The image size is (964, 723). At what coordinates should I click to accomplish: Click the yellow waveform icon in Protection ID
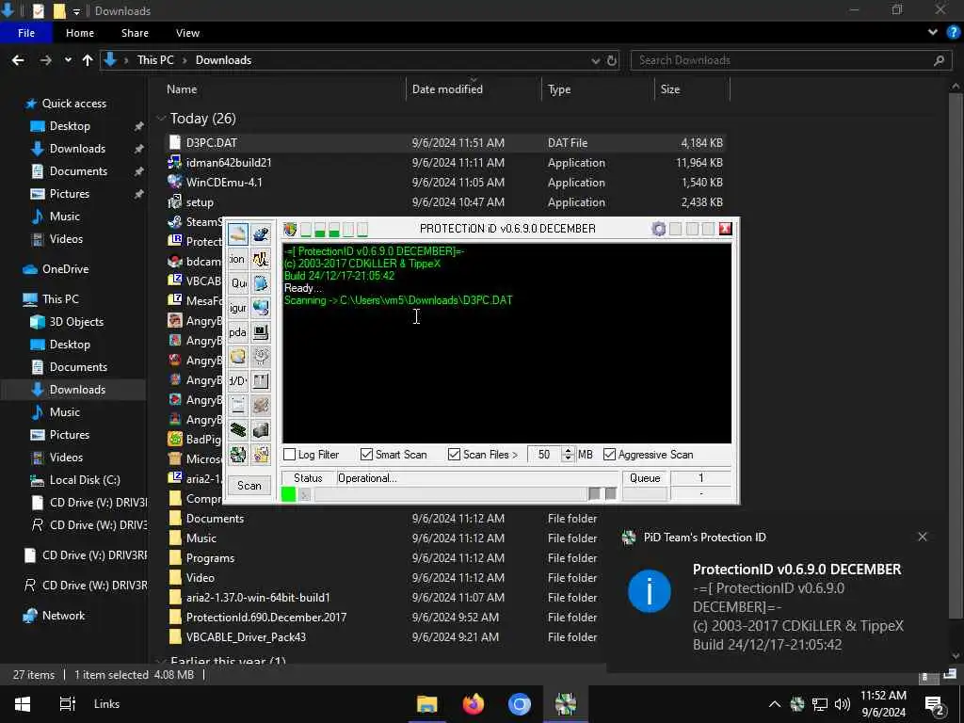(261, 259)
